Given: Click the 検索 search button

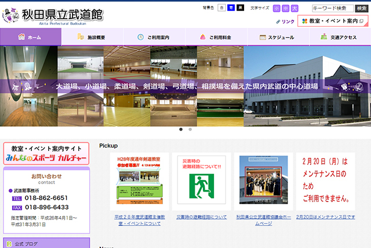Looking at the screenshot, I should pos(362,8).
